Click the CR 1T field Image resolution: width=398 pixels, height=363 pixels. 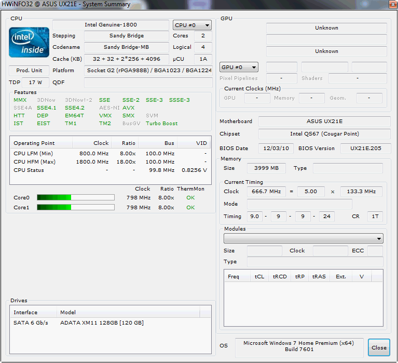pos(375,217)
